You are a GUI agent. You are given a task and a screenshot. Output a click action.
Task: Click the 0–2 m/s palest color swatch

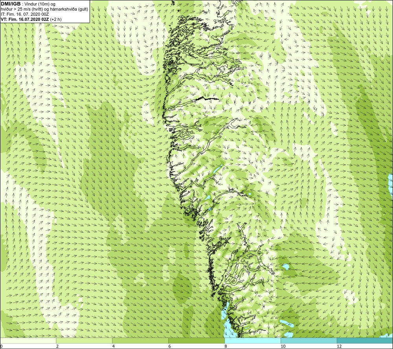click(x=28, y=340)
